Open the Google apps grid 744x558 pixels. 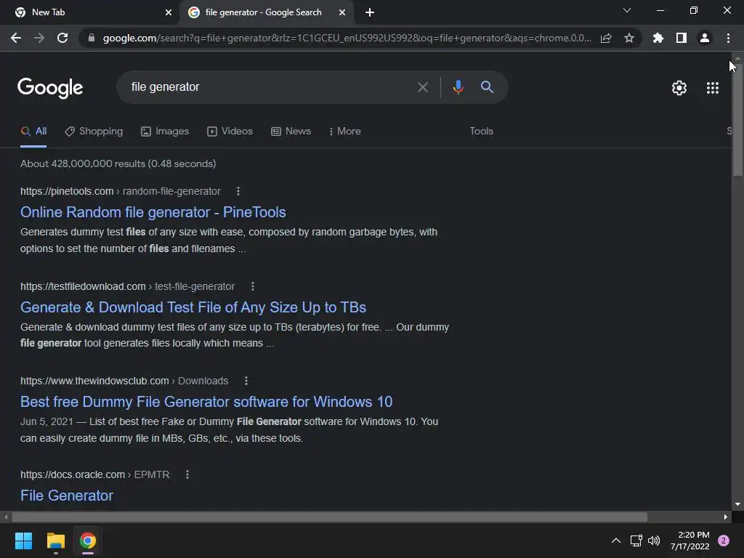[x=713, y=88]
